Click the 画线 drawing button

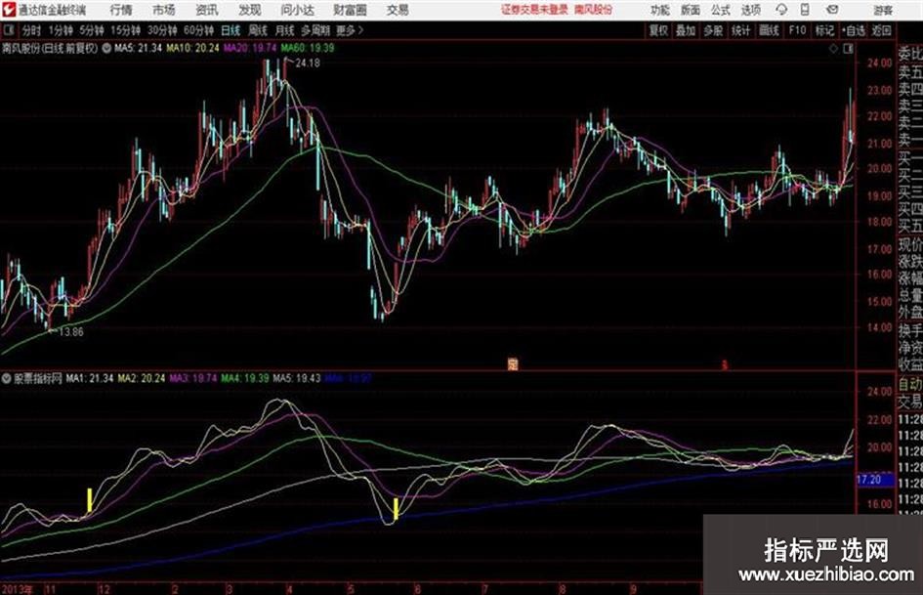coord(769,30)
